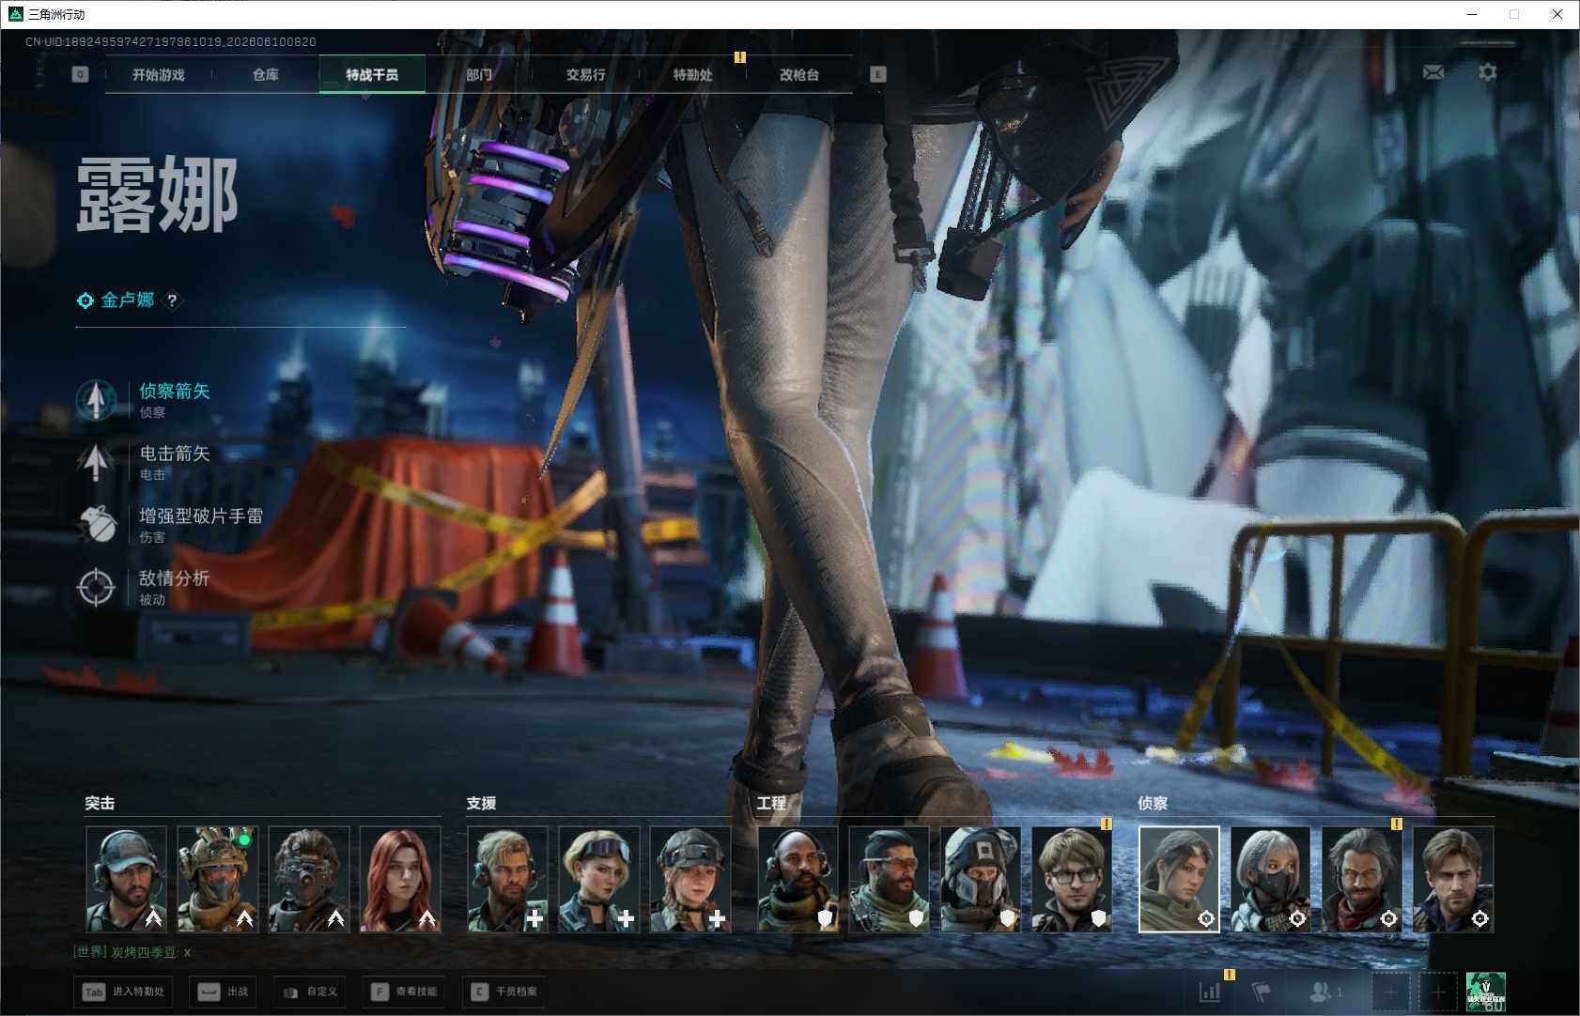Screen dimensions: 1580x1016
Task: Select the 电击箭矢 skill icon
Action: click(x=96, y=462)
